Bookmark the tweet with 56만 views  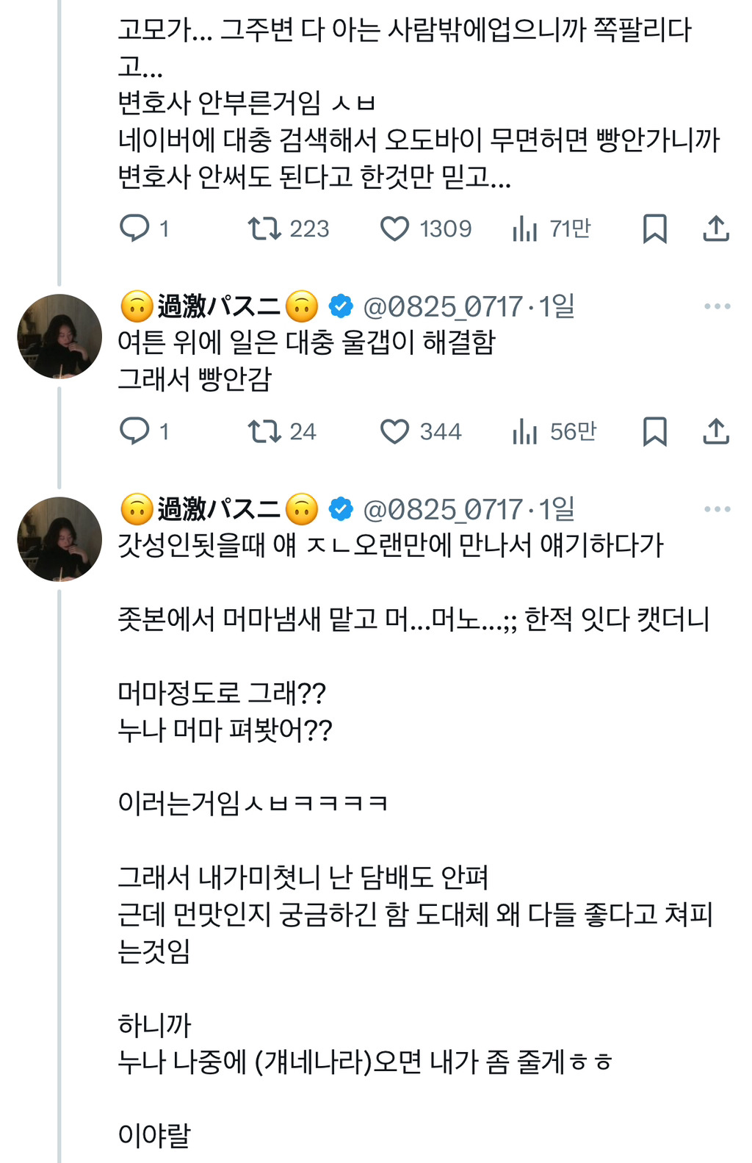pyautogui.click(x=654, y=431)
